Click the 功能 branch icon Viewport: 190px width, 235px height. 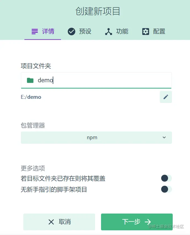pos(108,32)
